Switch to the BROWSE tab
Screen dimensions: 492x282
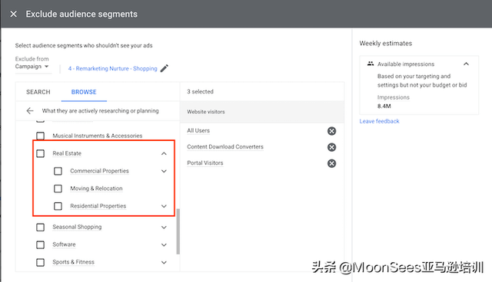click(84, 92)
